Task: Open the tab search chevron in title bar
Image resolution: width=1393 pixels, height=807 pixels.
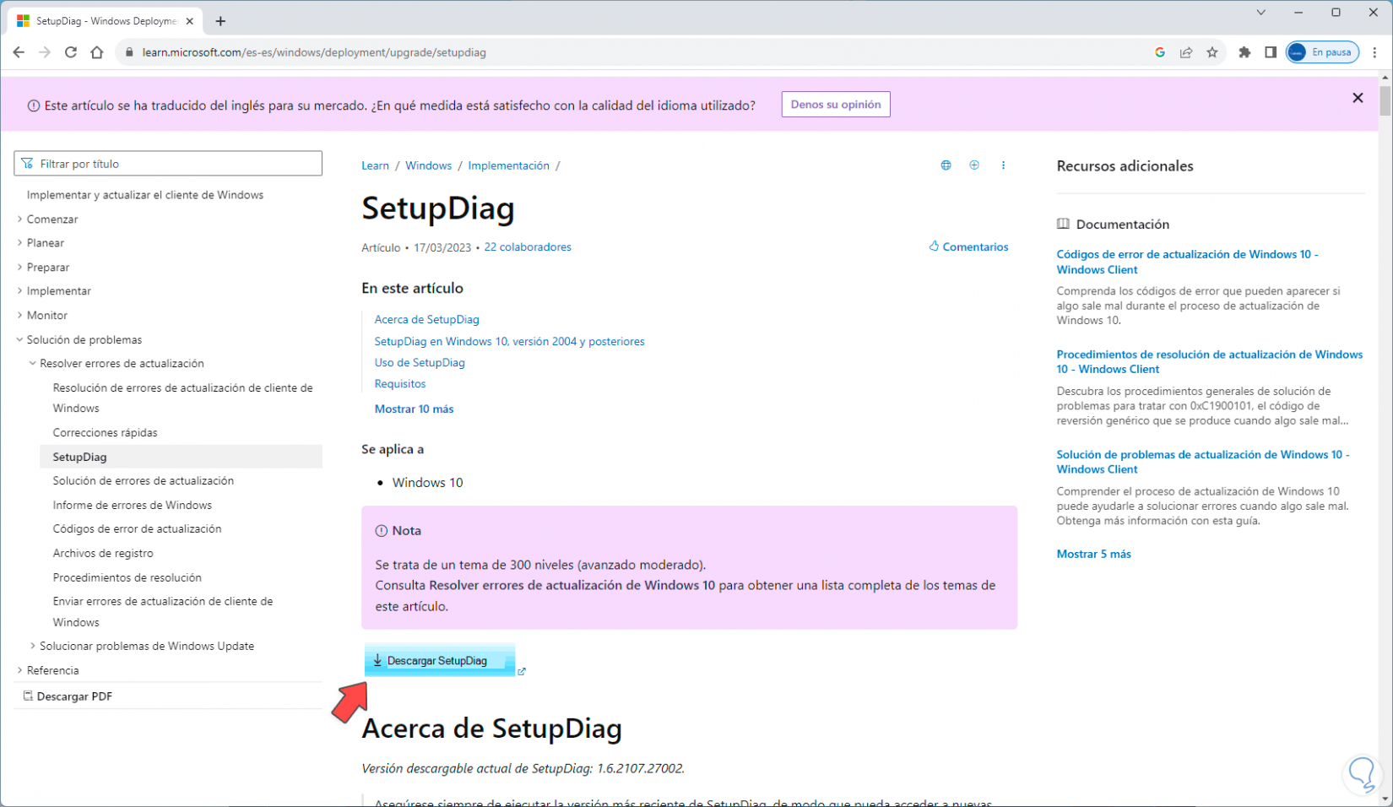Action: 1260,13
